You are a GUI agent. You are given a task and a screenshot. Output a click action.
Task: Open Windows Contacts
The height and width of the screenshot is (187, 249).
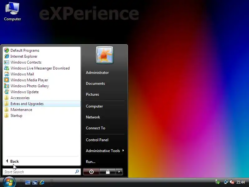click(42, 62)
